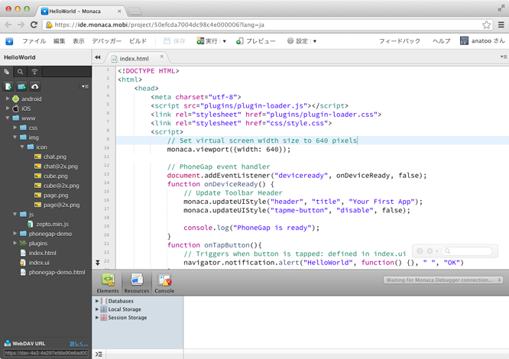Image resolution: width=509 pixels, height=359 pixels.
Task: Open the search tab in the sidebar
Action: (x=21, y=72)
